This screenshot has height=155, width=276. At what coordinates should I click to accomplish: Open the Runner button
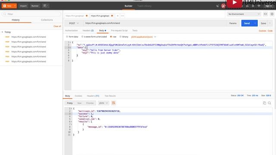(x=35, y=6)
